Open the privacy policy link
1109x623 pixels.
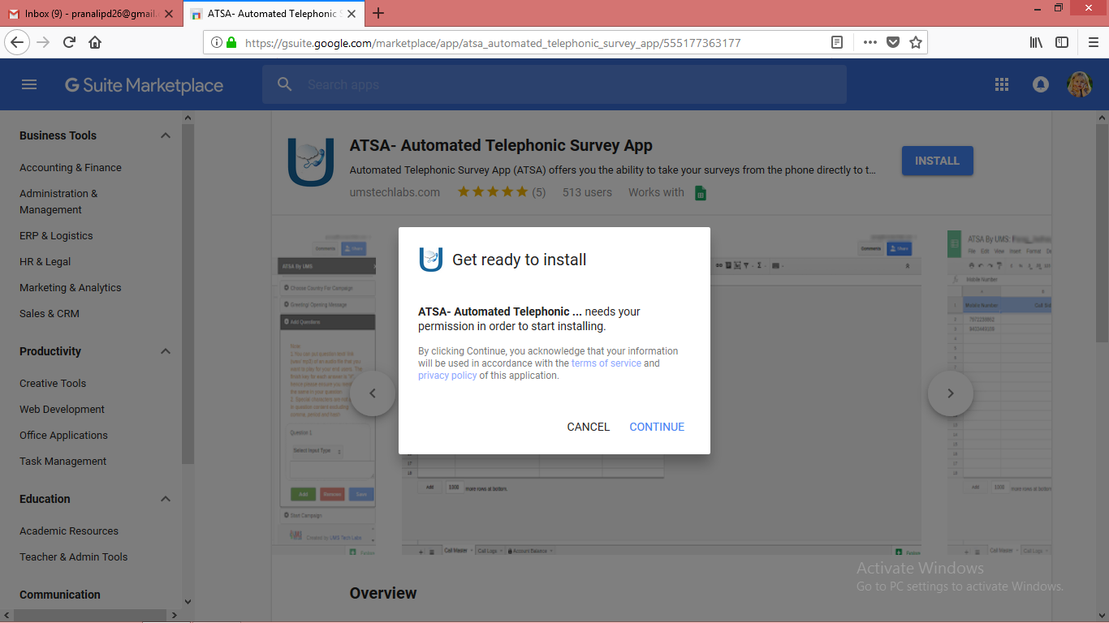[447, 376]
